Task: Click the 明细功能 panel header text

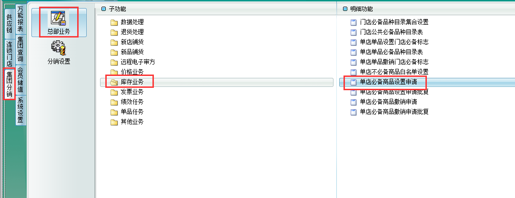Action: coord(361,9)
